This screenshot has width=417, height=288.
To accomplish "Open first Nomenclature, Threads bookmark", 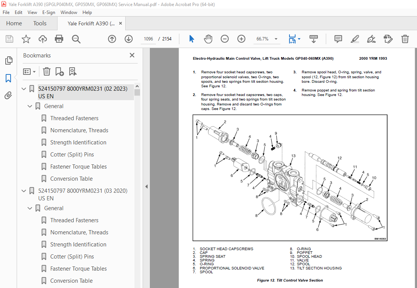I will [x=79, y=130].
